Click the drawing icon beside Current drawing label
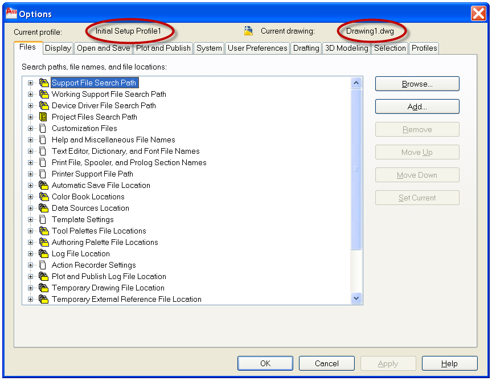The image size is (492, 381). [248, 31]
